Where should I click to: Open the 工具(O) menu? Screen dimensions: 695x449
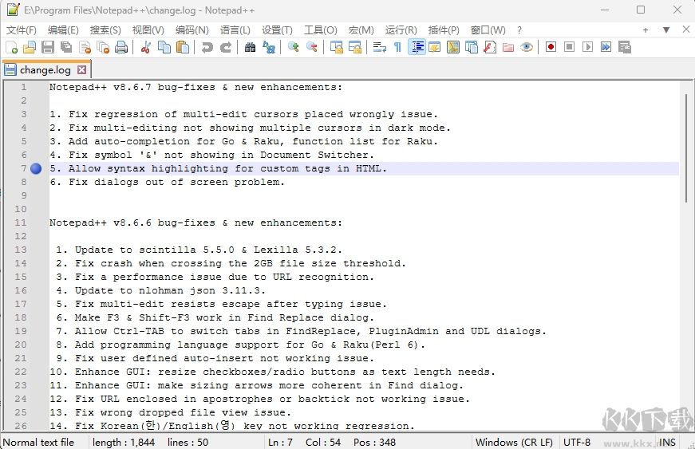click(321, 30)
